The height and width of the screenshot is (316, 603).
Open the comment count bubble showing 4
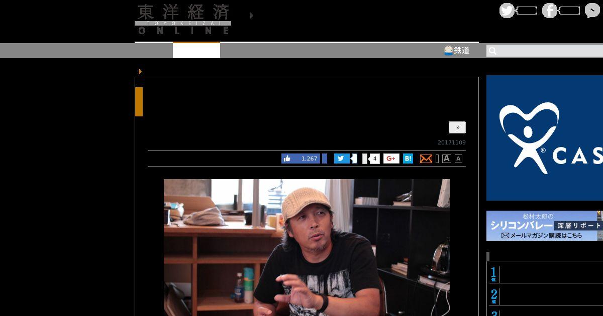point(374,159)
